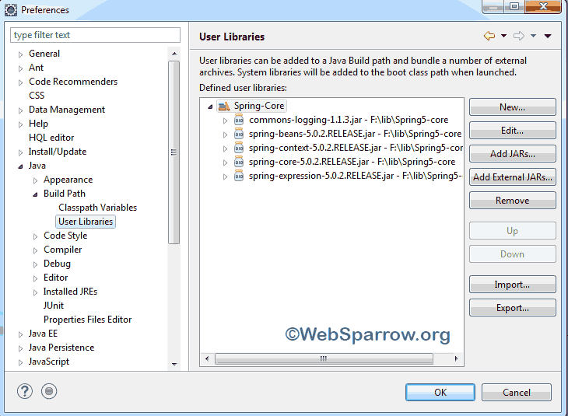
Task: Click the forward navigation arrow icon
Action: (x=519, y=36)
